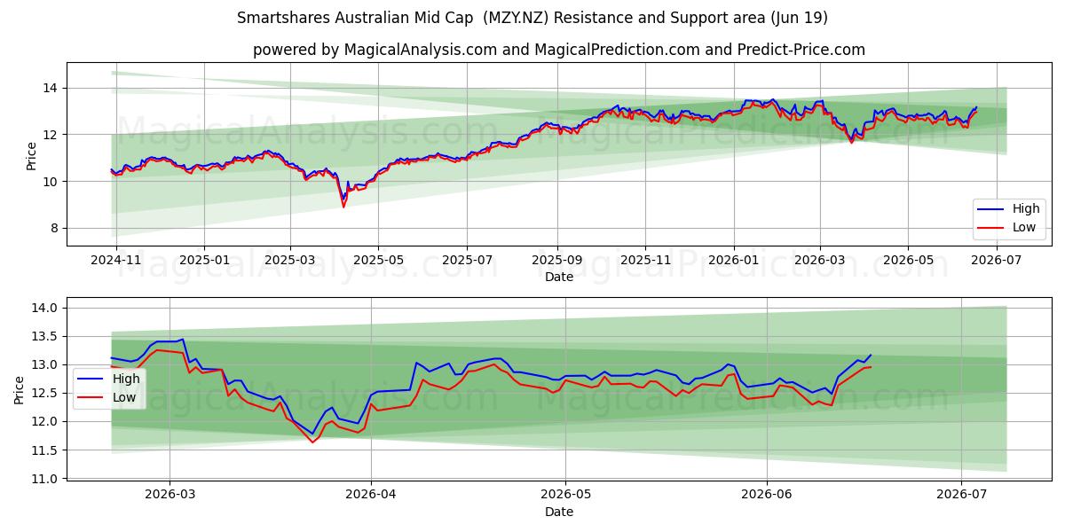Click the '2026-05' x-axis label on top chart
1065x532 pixels.
click(x=908, y=262)
